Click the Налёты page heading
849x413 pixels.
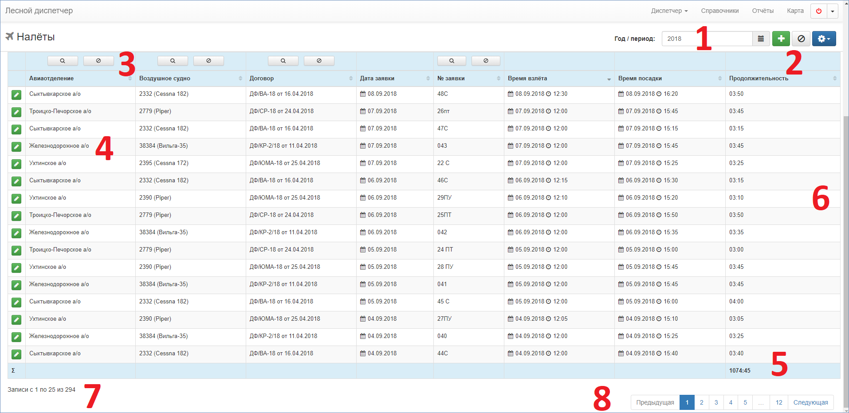(x=35, y=37)
